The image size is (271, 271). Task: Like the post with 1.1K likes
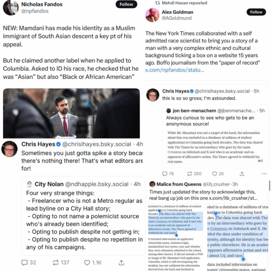pyautogui.click(x=87, y=263)
